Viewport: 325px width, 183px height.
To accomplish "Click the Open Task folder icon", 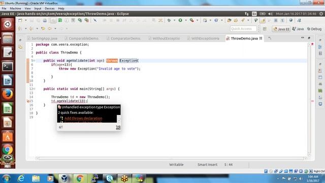I will pyautogui.click(x=236, y=20).
